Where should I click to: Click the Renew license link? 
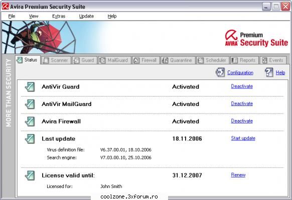[x=238, y=175]
